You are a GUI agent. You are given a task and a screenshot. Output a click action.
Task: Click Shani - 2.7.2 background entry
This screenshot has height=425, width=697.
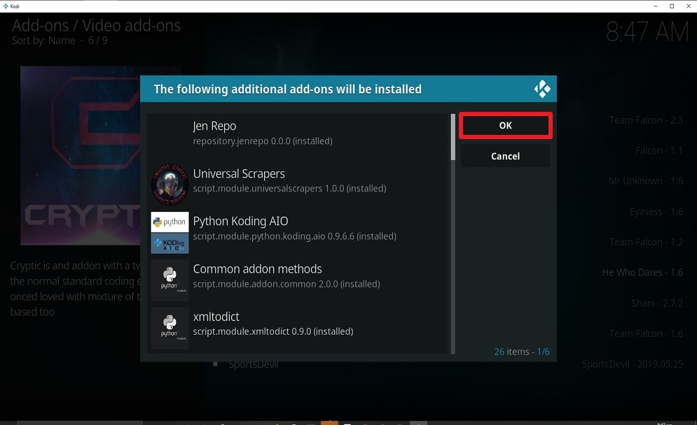[657, 303]
